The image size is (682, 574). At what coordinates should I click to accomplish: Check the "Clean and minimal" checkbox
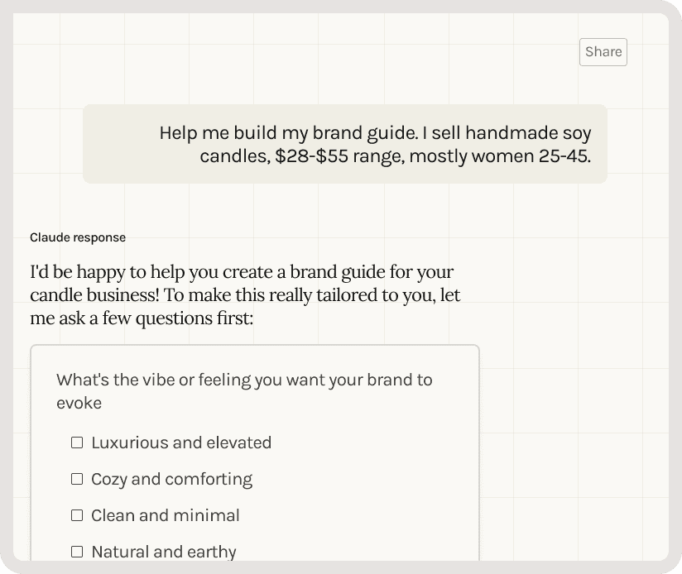click(76, 515)
